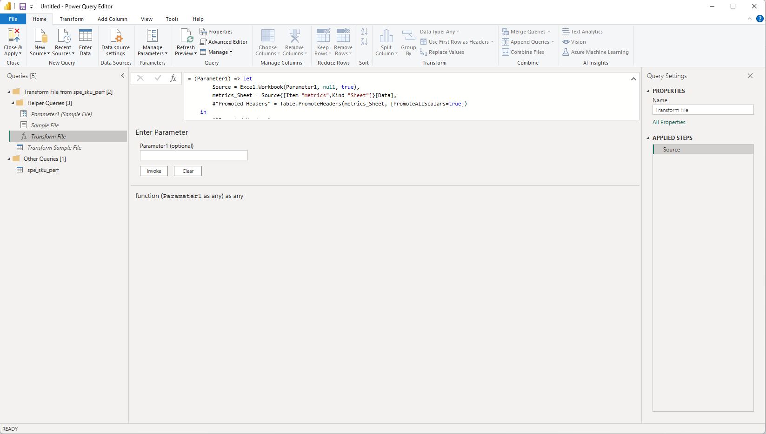Image resolution: width=766 pixels, height=434 pixels.
Task: Click the Invoke button
Action: tap(154, 171)
